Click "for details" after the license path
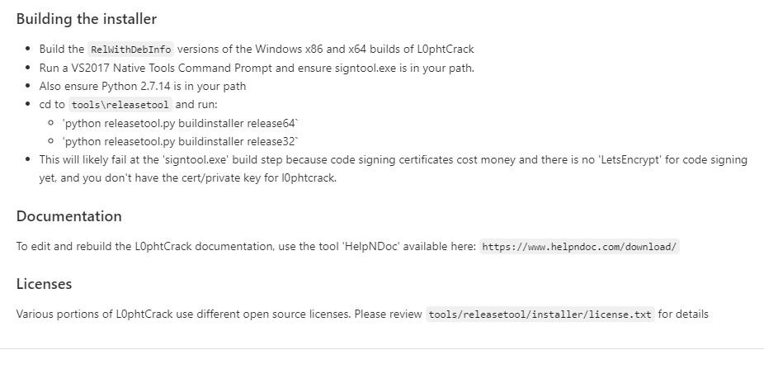764x369 pixels. click(x=683, y=314)
